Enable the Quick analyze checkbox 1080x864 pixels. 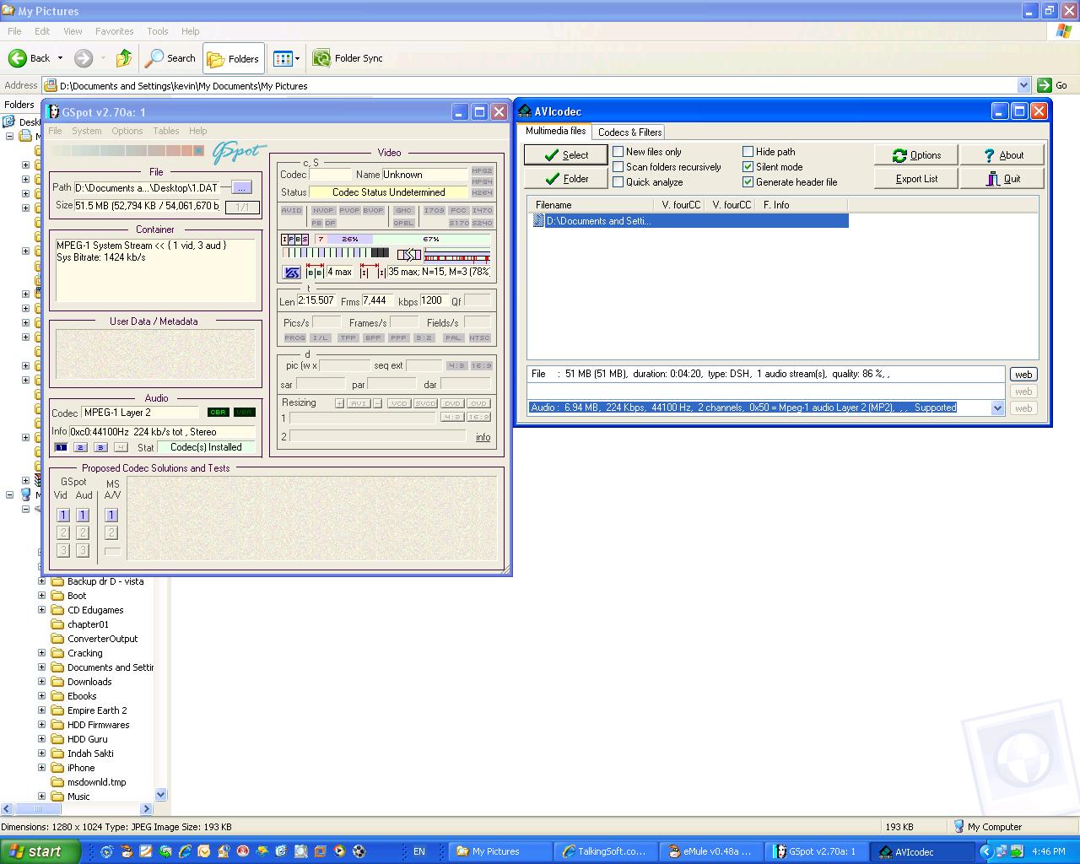pyautogui.click(x=618, y=182)
